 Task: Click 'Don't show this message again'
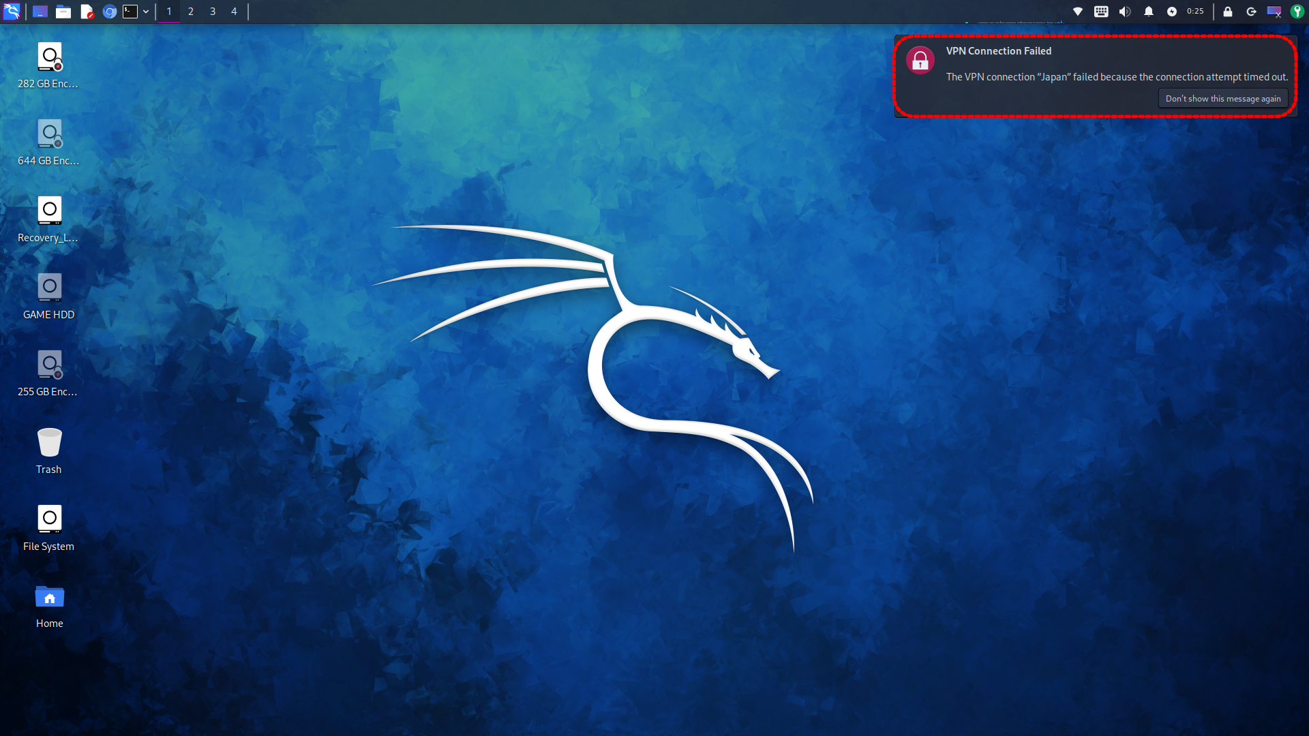coord(1222,99)
